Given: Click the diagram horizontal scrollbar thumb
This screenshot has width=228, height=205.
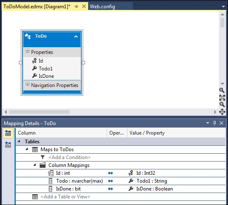Looking at the screenshot, I should pos(39,112).
